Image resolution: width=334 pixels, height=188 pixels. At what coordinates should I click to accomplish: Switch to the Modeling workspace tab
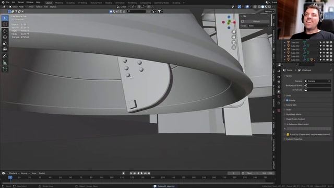coord(59,3)
